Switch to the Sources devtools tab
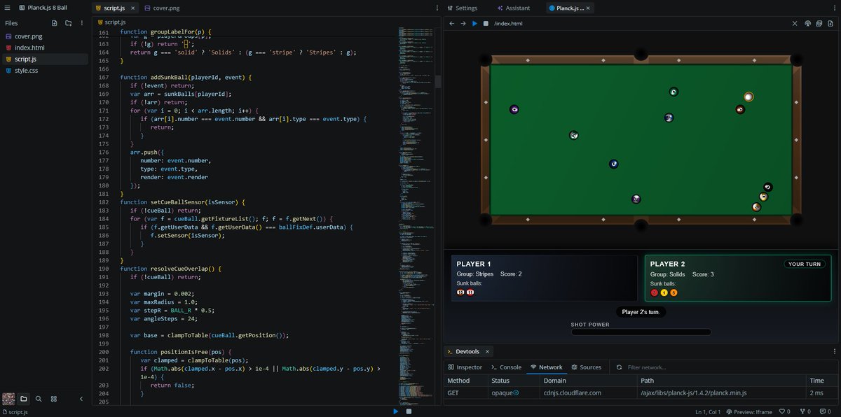841x417 pixels. pos(586,367)
